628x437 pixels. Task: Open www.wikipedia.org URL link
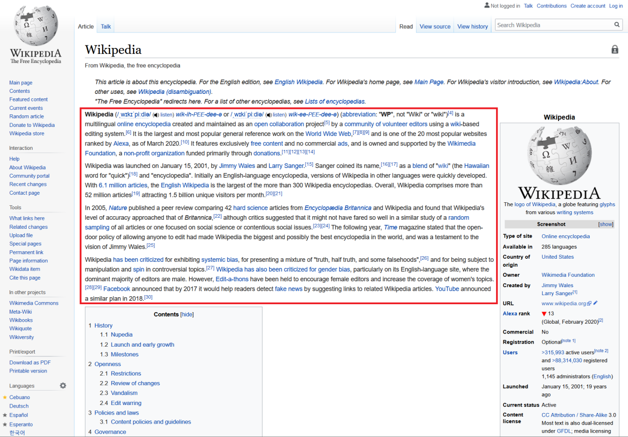click(564, 304)
